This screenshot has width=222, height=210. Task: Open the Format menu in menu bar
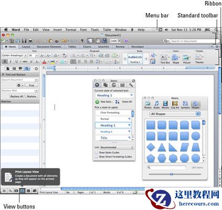pos(71,30)
